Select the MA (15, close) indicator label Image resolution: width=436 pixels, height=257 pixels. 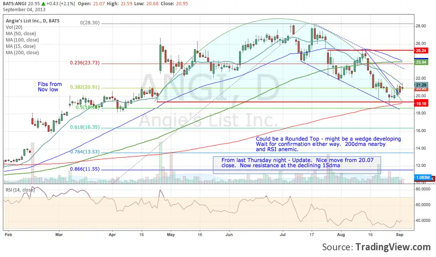[x=21, y=46]
